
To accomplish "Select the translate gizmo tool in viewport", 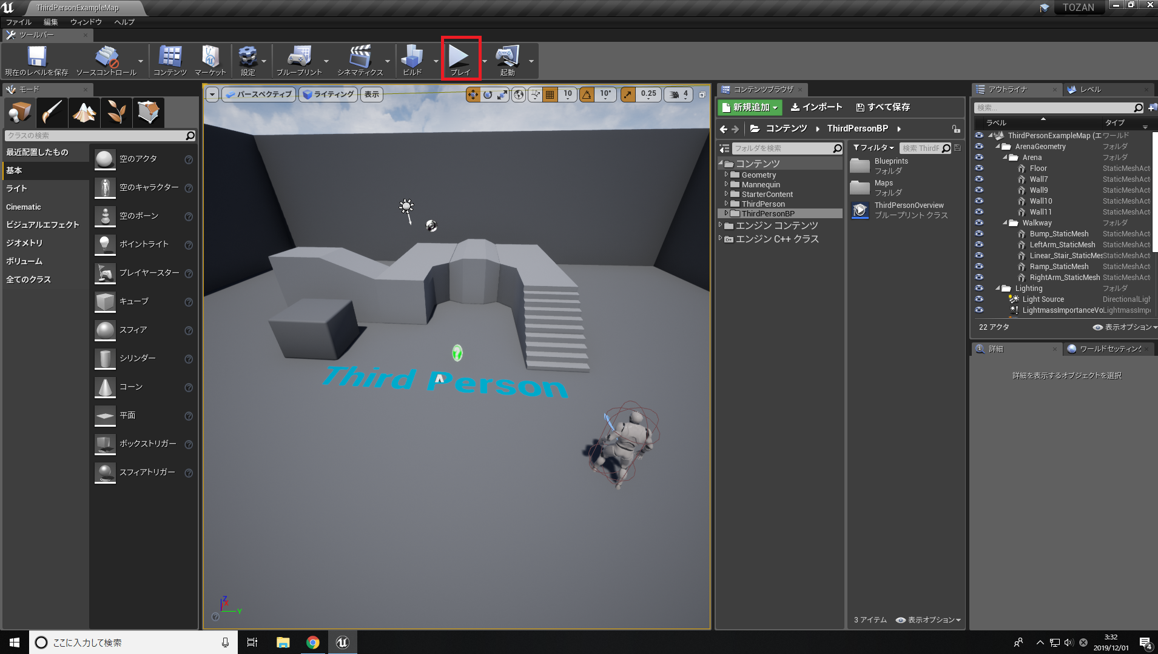I will point(473,95).
